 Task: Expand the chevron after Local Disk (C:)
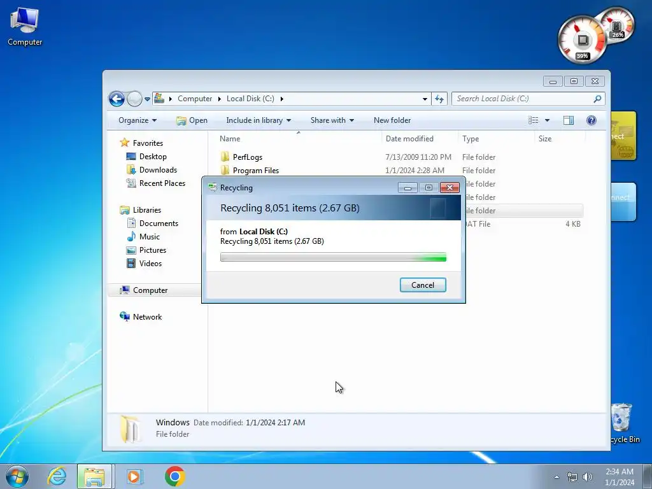(x=281, y=99)
